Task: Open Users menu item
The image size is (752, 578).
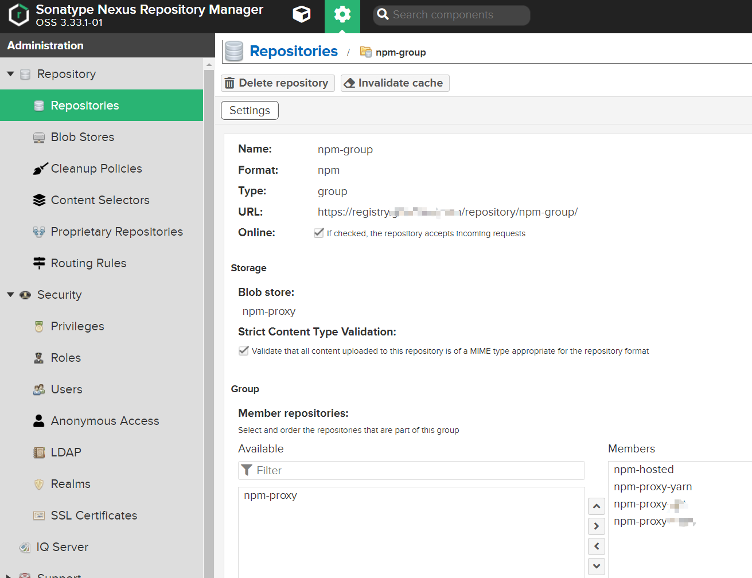Action: 102,389
